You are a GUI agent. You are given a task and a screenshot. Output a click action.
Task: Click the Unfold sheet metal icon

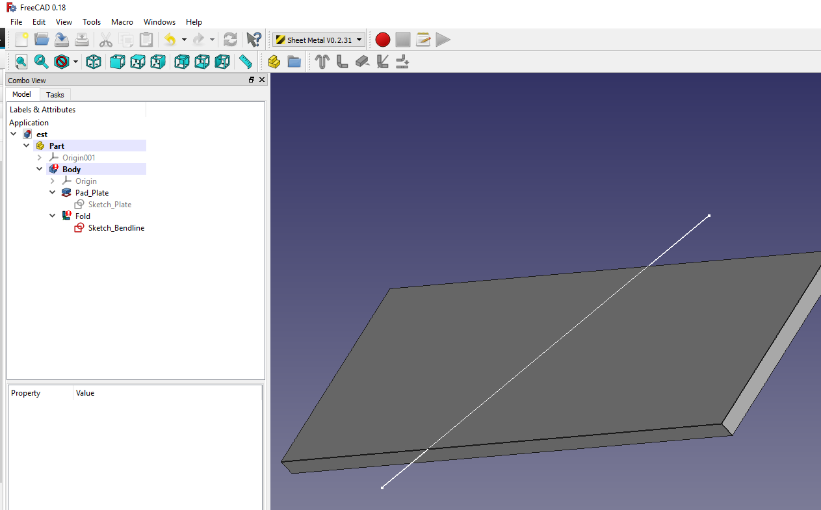[x=402, y=61]
